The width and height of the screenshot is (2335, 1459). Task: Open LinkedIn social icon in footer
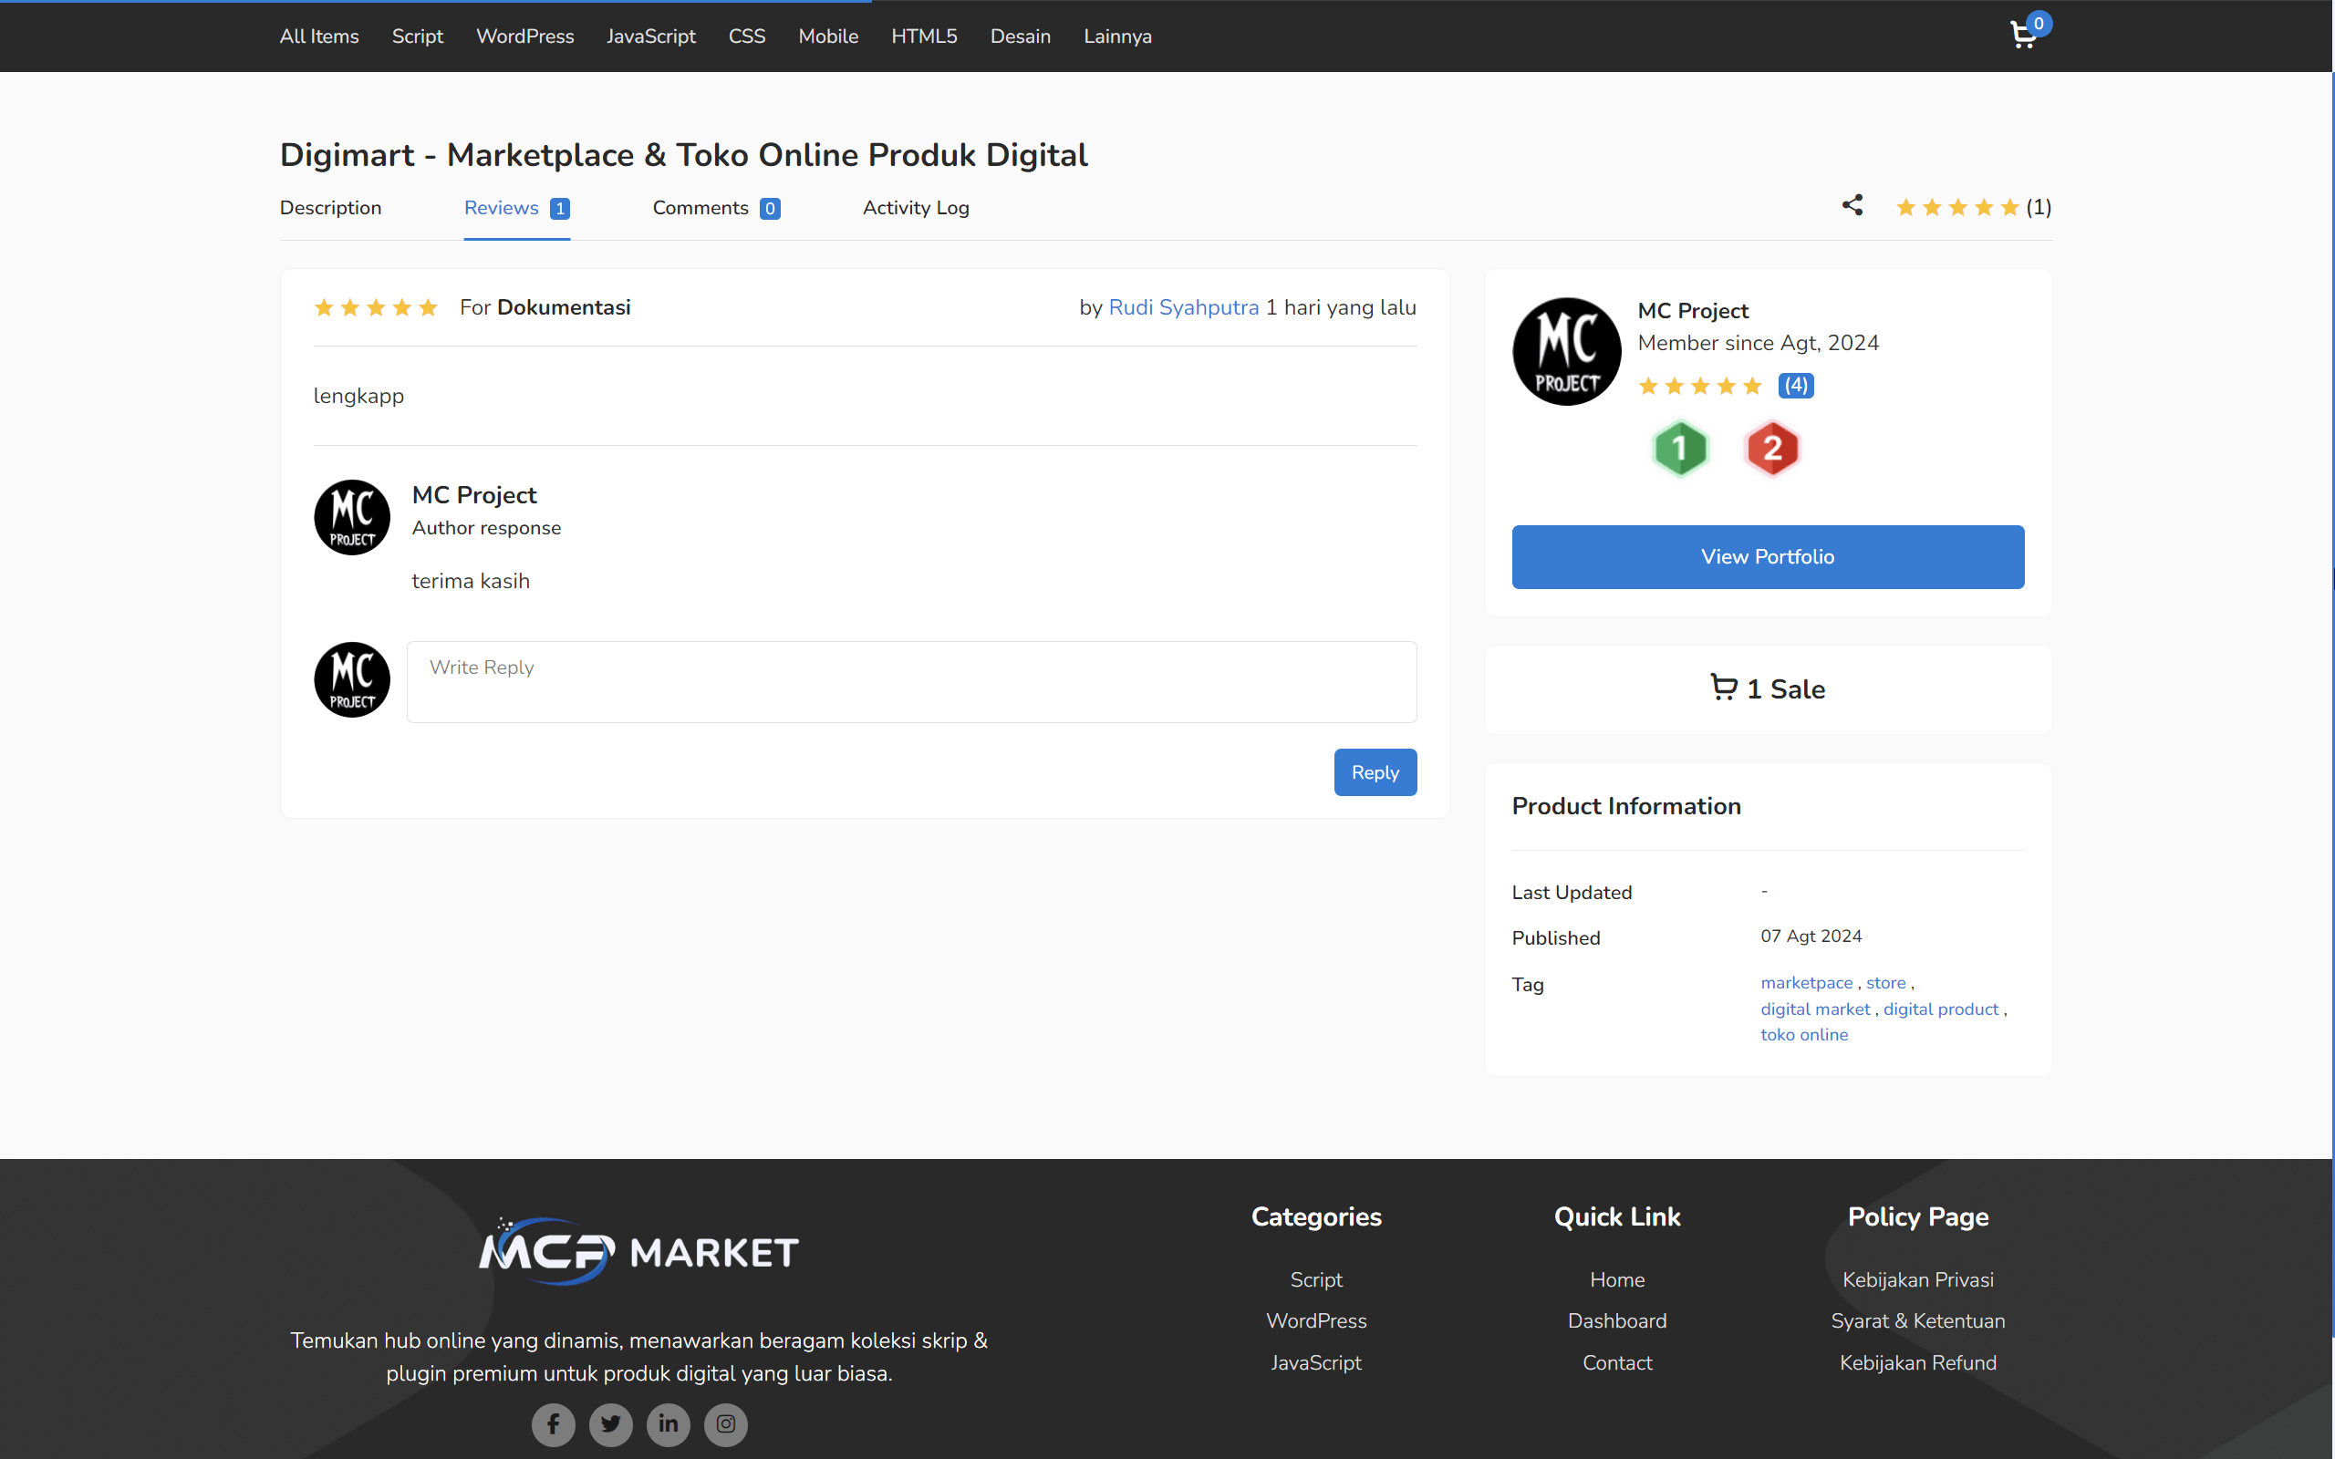[669, 1424]
